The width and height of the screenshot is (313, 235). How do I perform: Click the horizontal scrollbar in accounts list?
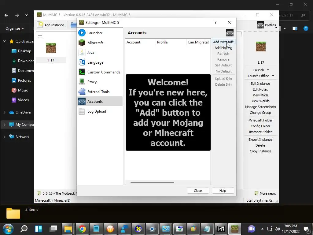point(152,182)
